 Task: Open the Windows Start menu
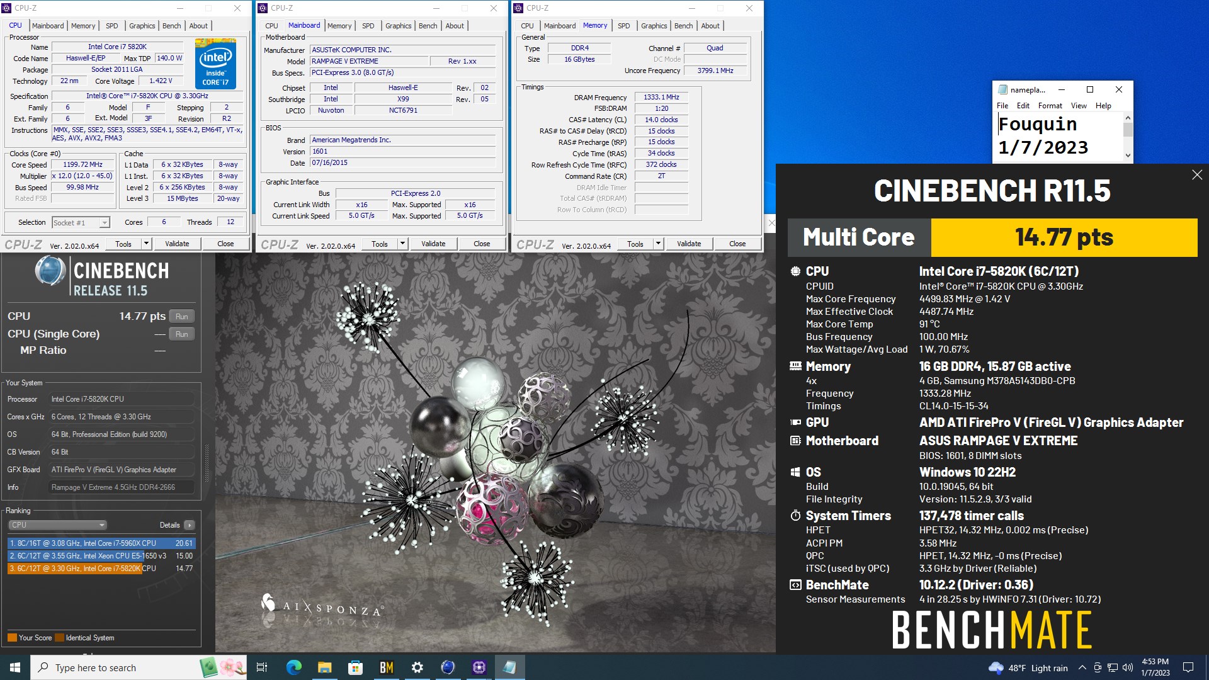click(x=15, y=667)
